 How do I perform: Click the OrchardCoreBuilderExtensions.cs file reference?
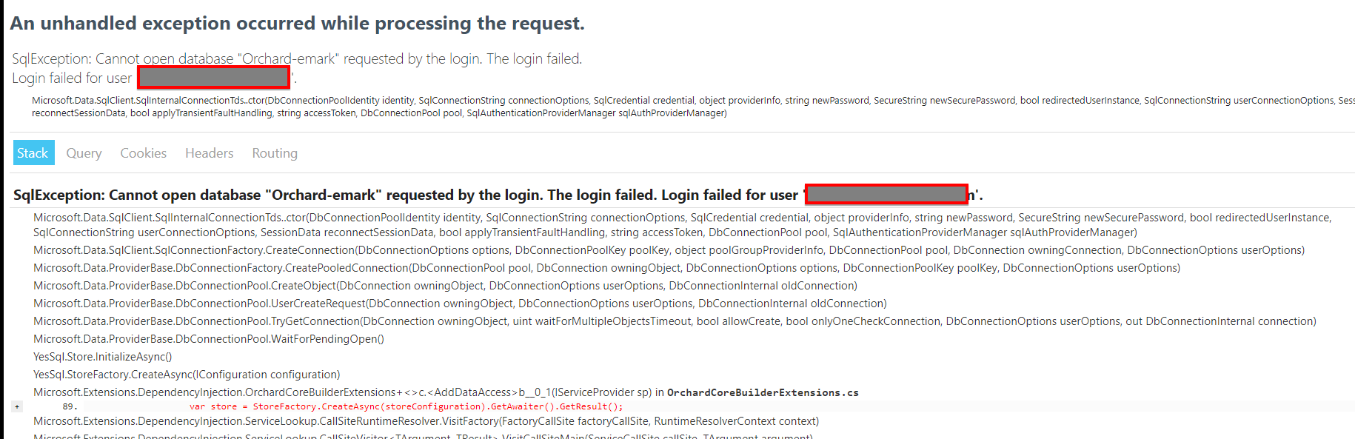pos(763,392)
